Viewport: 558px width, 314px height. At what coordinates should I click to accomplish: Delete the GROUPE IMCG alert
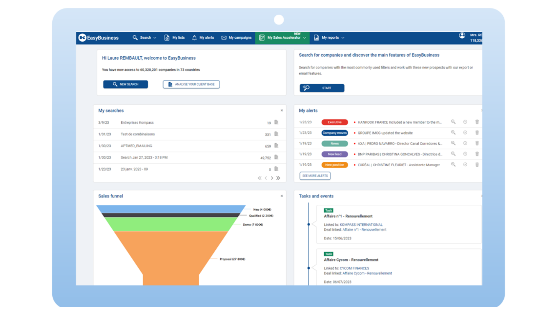[477, 133]
